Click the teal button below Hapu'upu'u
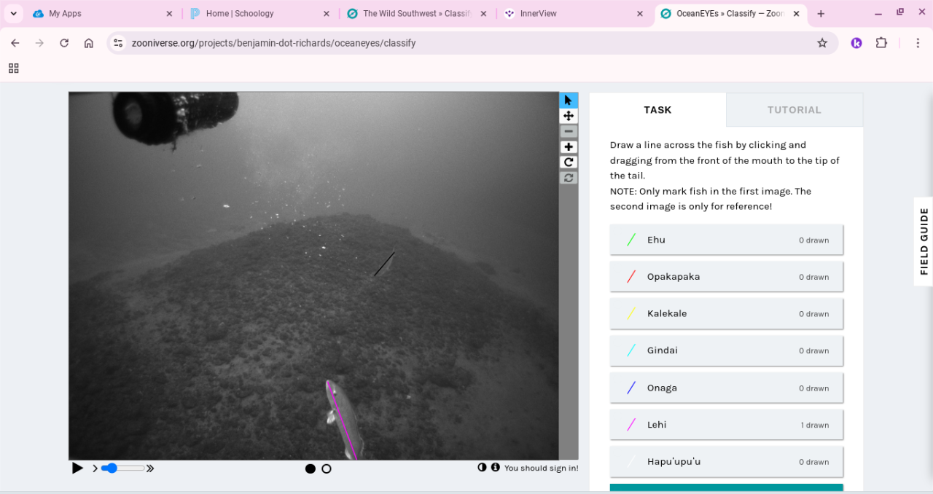 (727, 487)
